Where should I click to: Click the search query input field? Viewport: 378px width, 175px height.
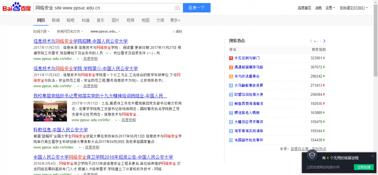103,8
